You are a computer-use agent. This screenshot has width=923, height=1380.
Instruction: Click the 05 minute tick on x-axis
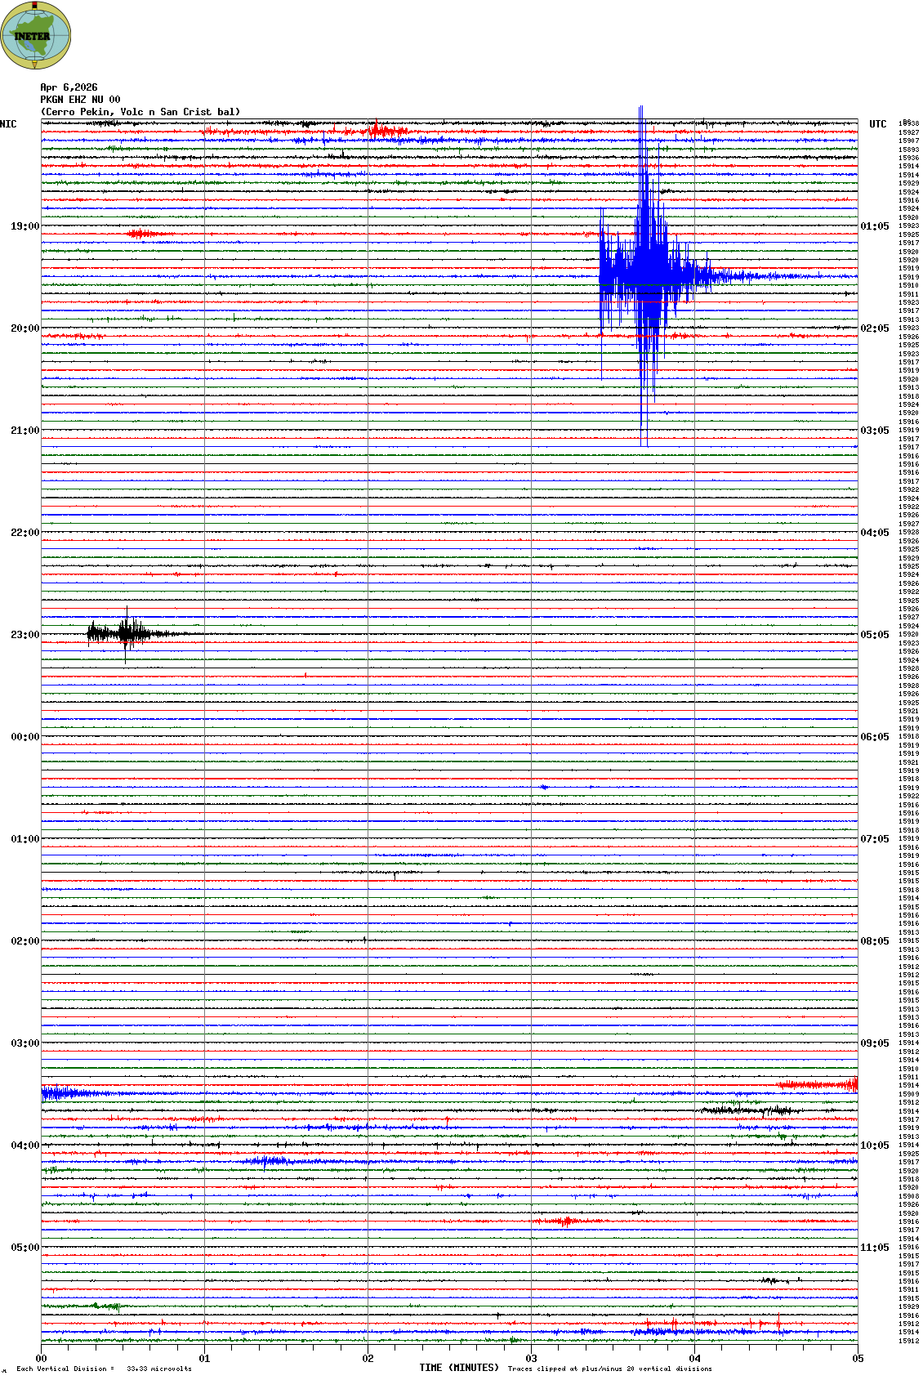click(x=857, y=1359)
